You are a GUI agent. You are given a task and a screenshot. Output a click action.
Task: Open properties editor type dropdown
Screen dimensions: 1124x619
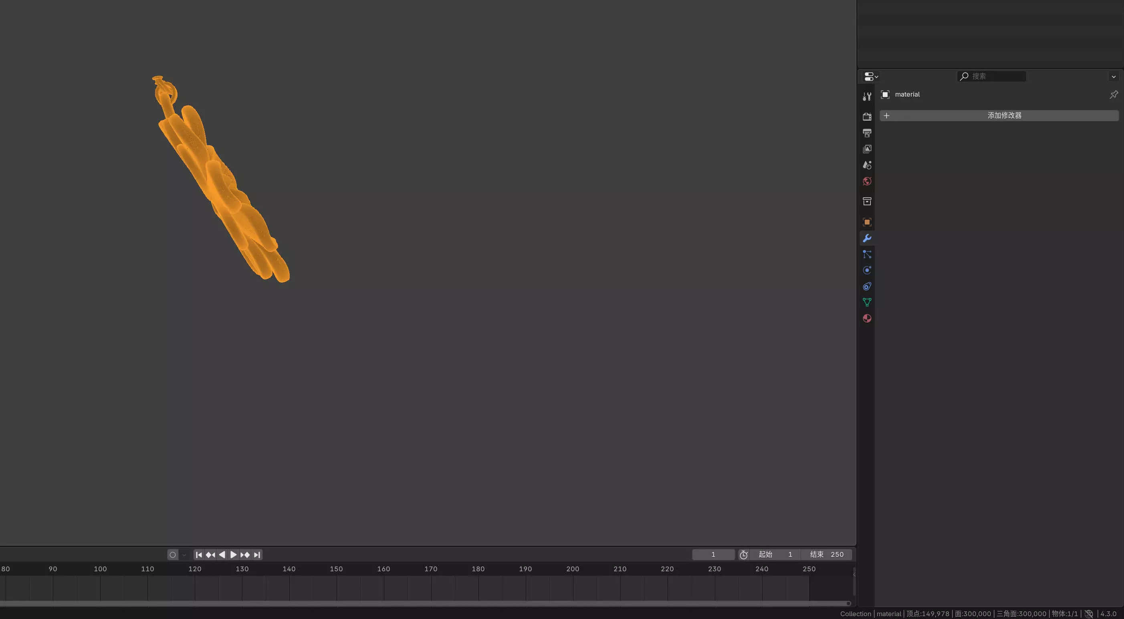coord(871,77)
